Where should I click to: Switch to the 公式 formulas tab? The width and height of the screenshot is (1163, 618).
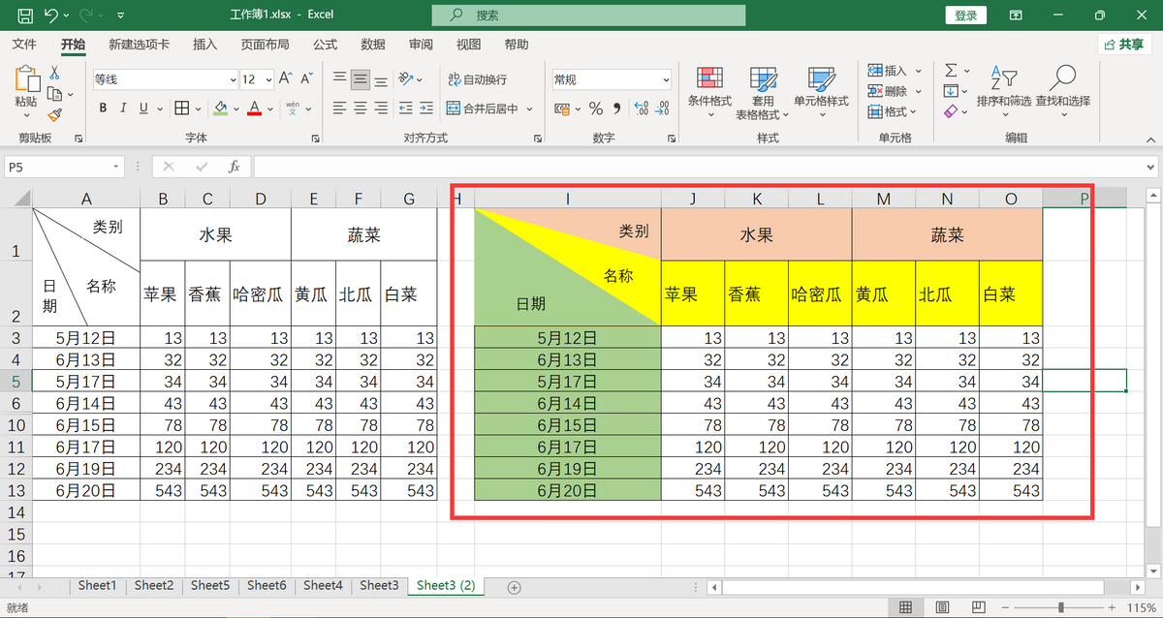pyautogui.click(x=326, y=45)
